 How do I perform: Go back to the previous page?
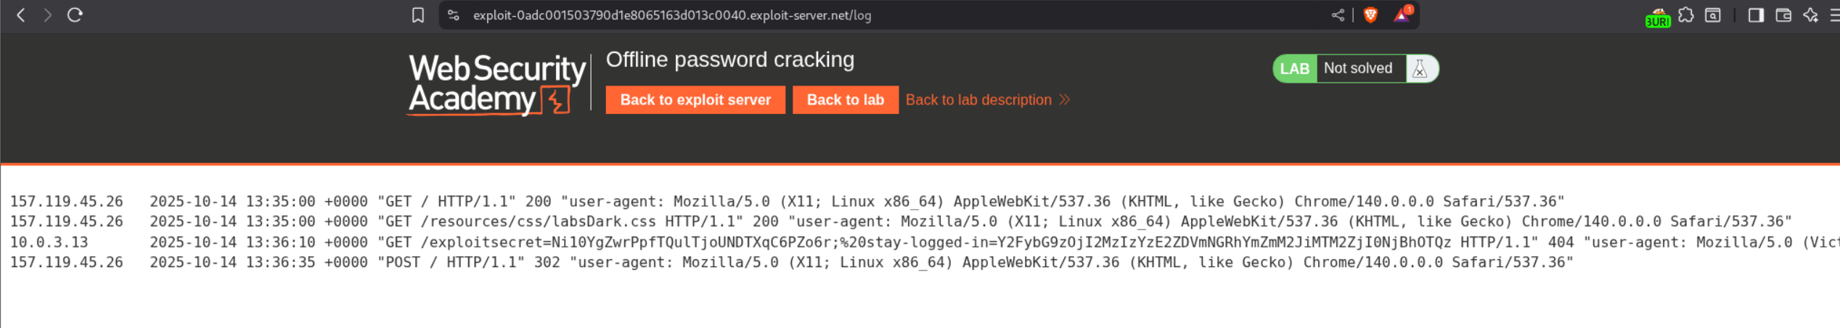21,15
